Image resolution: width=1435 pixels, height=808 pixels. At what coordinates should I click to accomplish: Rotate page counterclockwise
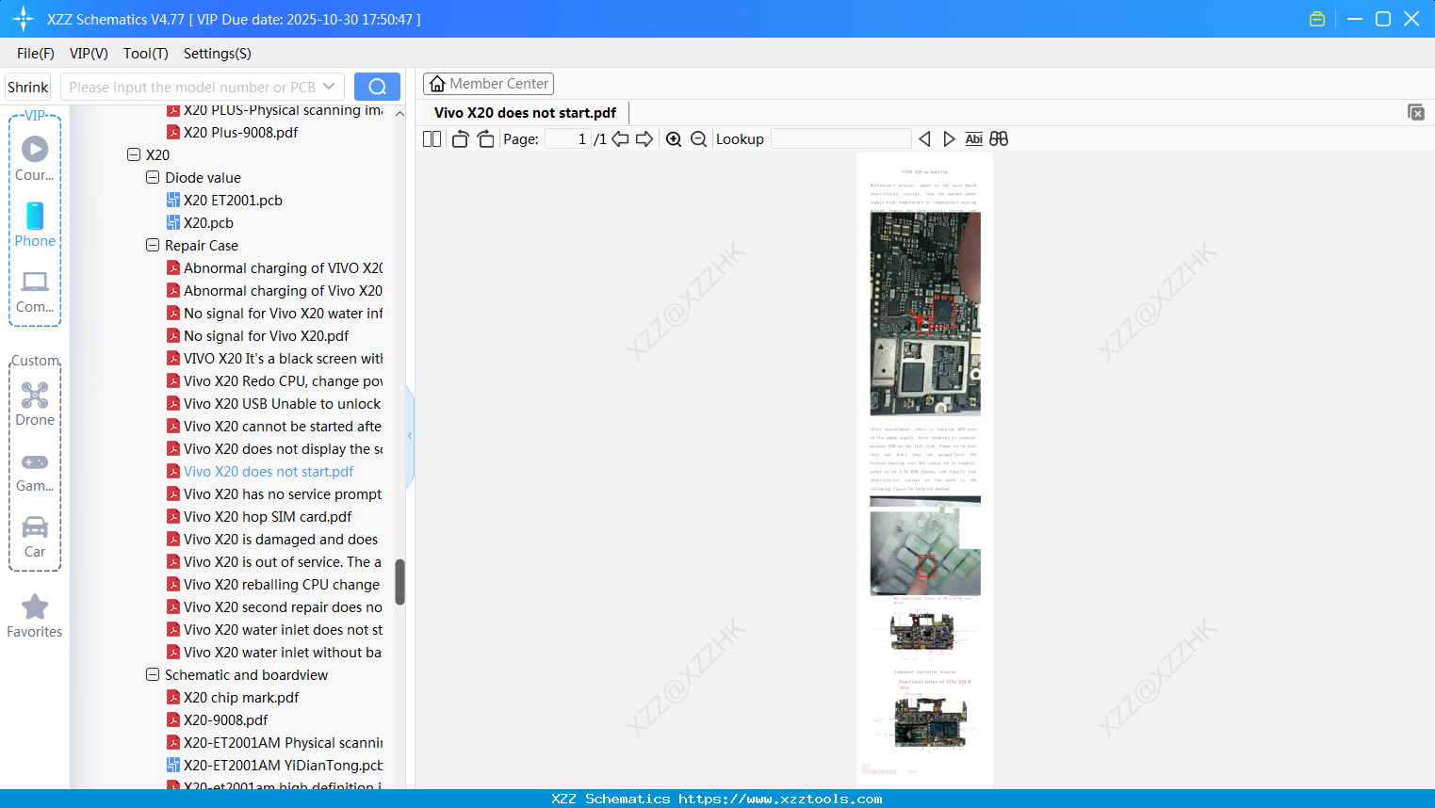[x=461, y=139]
